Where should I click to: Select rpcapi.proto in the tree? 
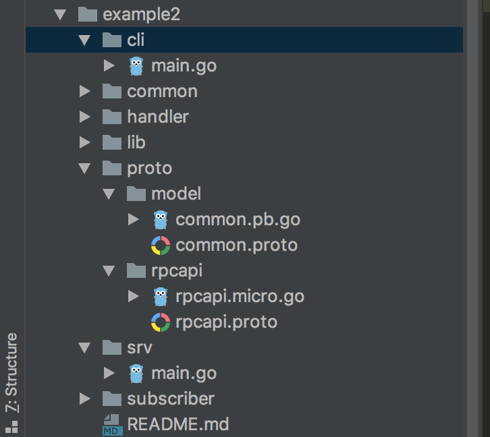pos(226,322)
